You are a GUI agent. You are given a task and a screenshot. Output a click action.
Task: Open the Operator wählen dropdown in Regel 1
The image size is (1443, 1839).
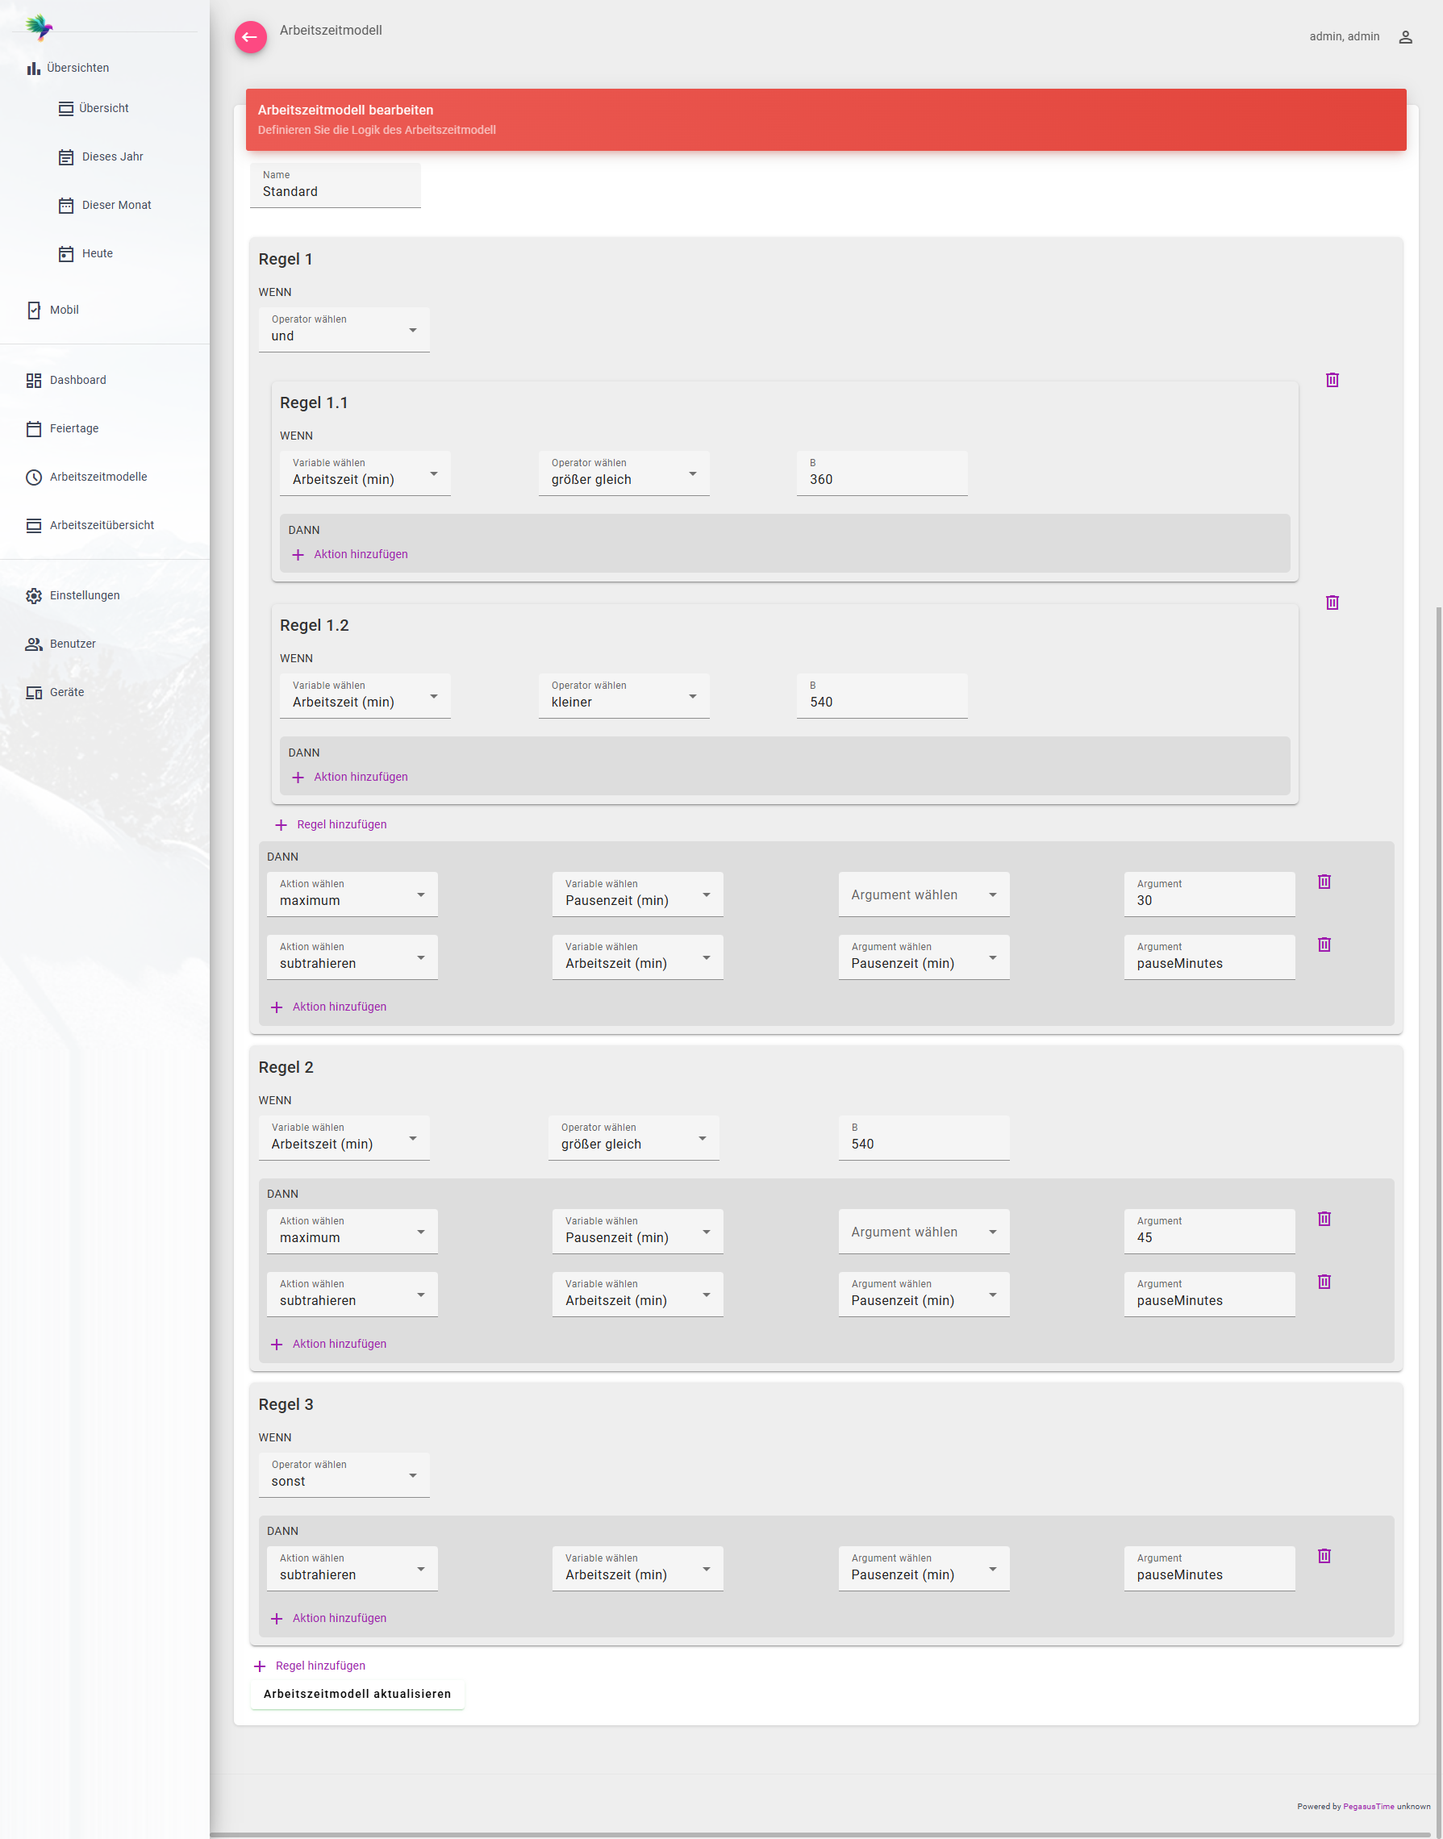412,329
